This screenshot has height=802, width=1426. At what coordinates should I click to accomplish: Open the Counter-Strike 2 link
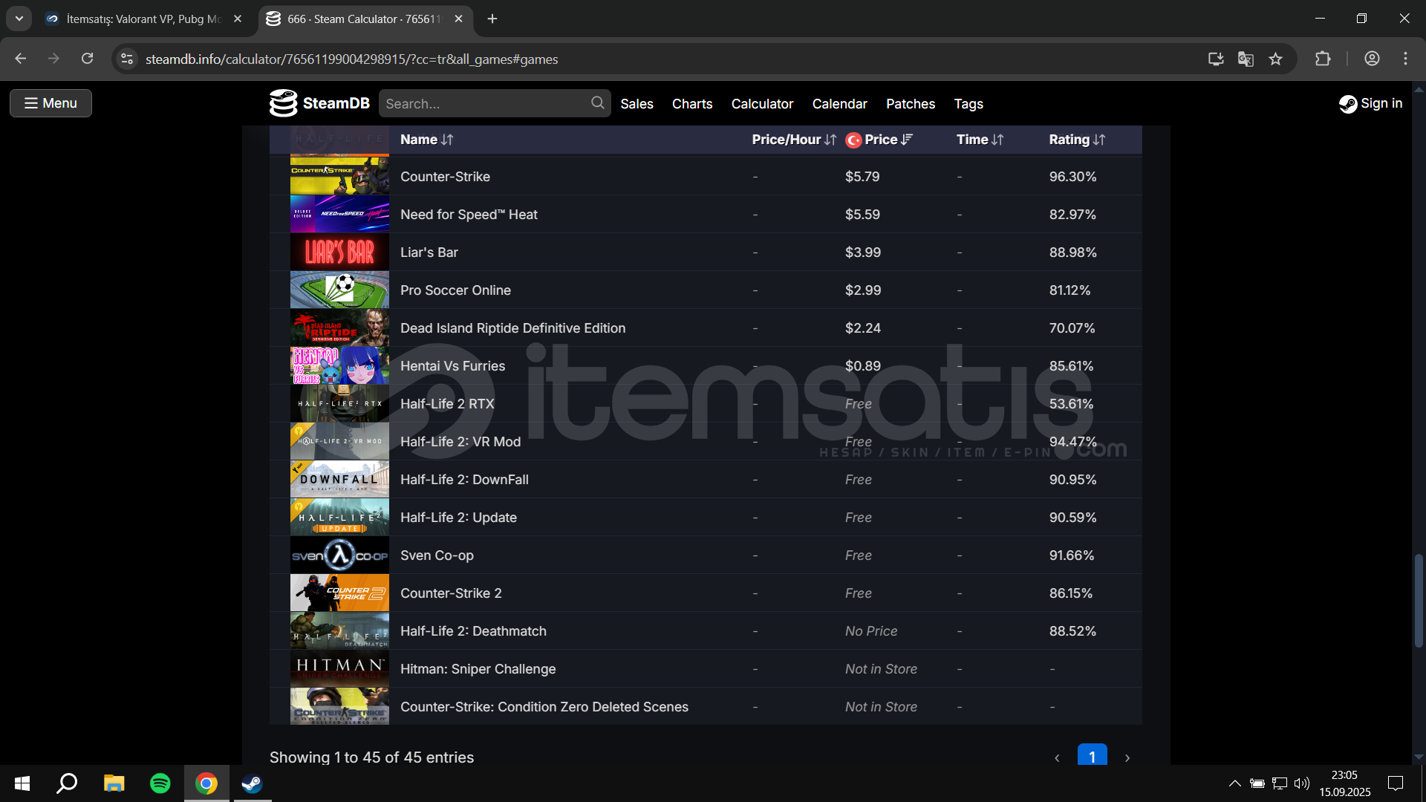click(451, 593)
